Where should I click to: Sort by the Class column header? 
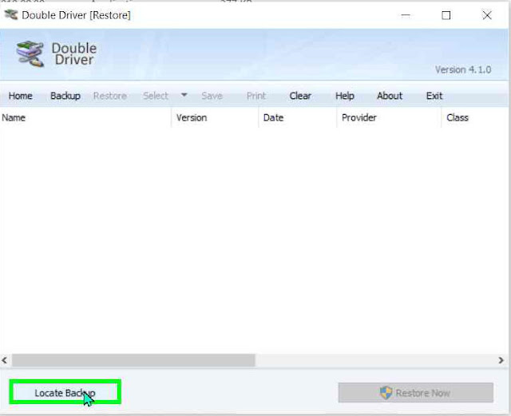[476, 117]
